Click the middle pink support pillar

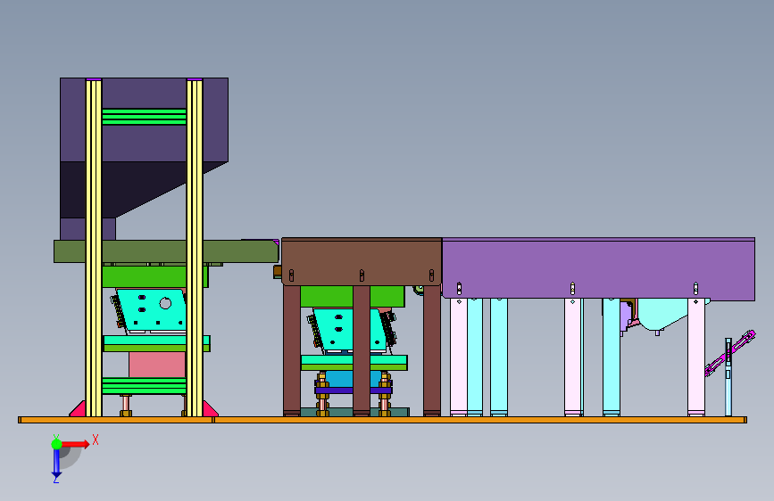[x=573, y=357]
